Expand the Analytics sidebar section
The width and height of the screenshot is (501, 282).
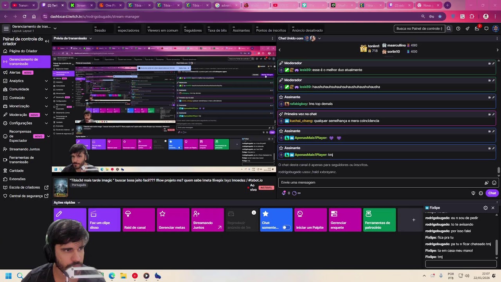click(46, 81)
